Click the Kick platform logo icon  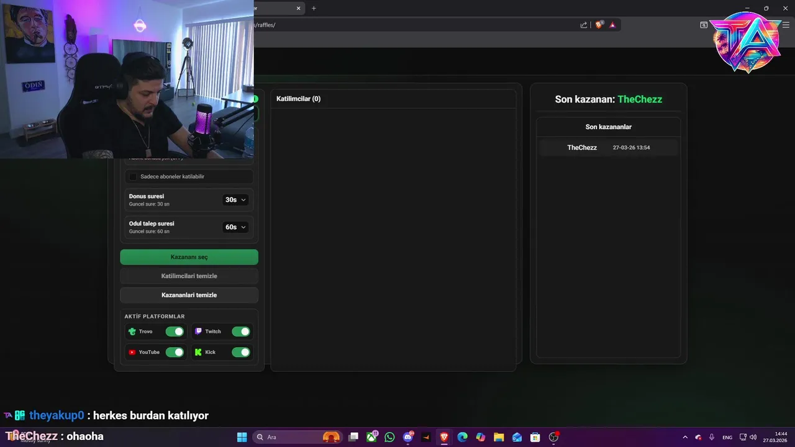198,352
